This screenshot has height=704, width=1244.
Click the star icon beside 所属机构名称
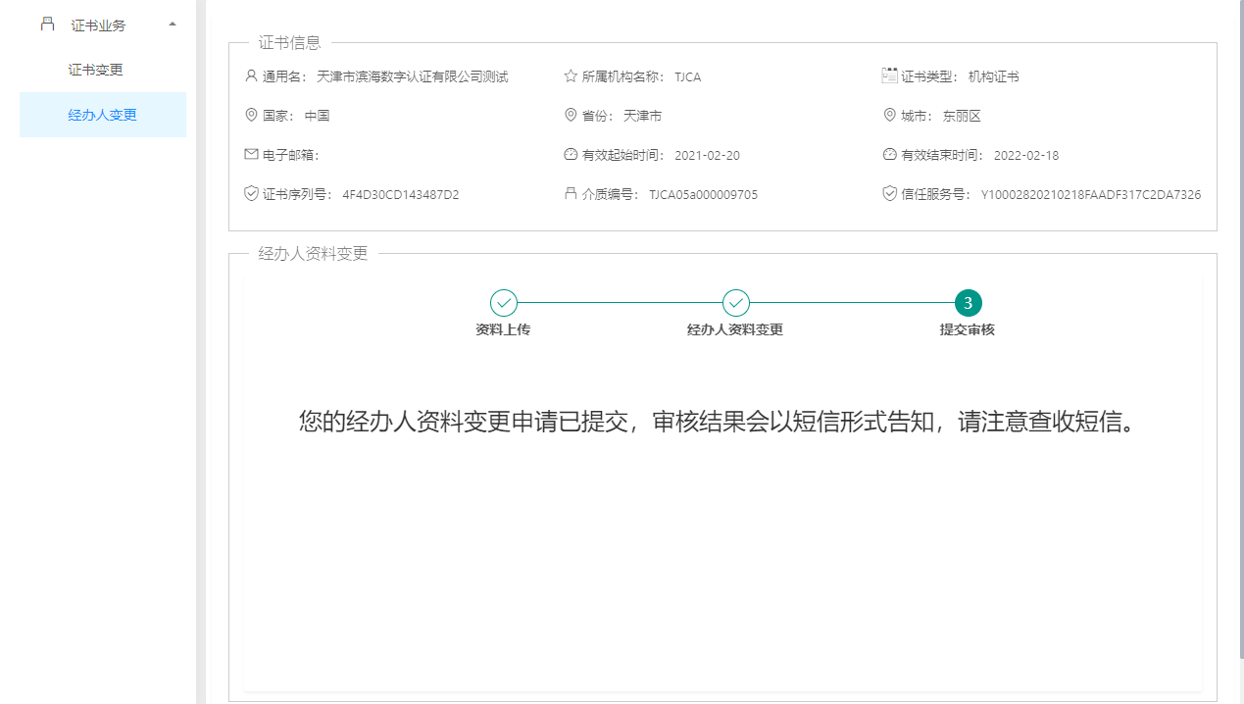pos(571,76)
